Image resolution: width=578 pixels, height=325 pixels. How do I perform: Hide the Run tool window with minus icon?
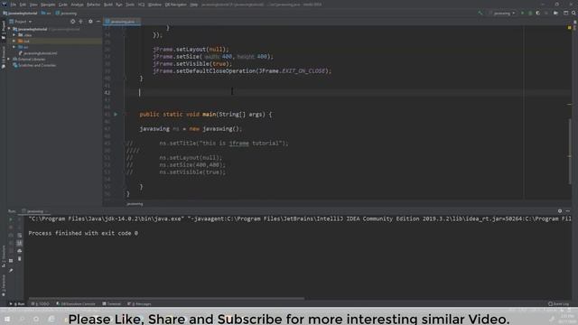(x=568, y=211)
